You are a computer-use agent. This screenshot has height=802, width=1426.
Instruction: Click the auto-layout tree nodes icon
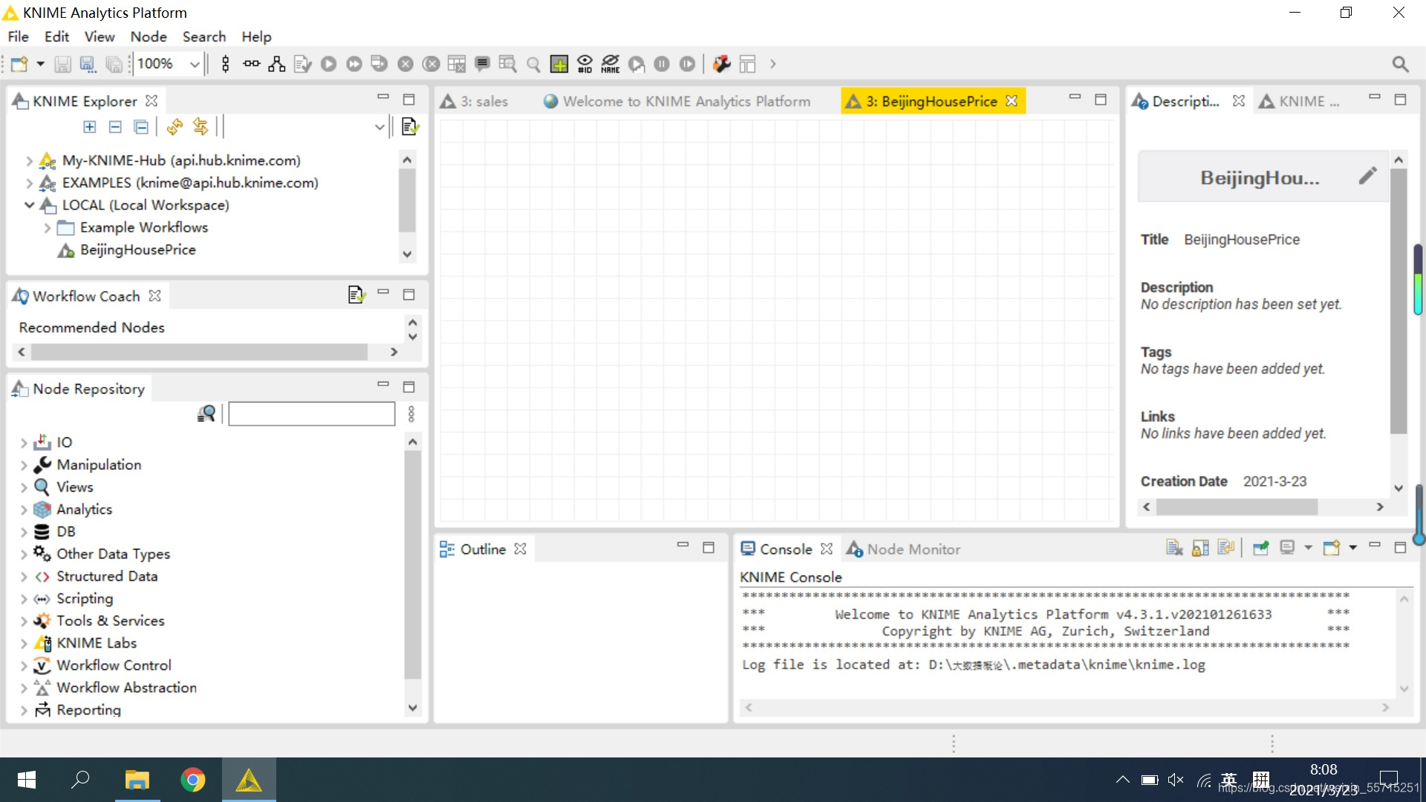pyautogui.click(x=277, y=65)
